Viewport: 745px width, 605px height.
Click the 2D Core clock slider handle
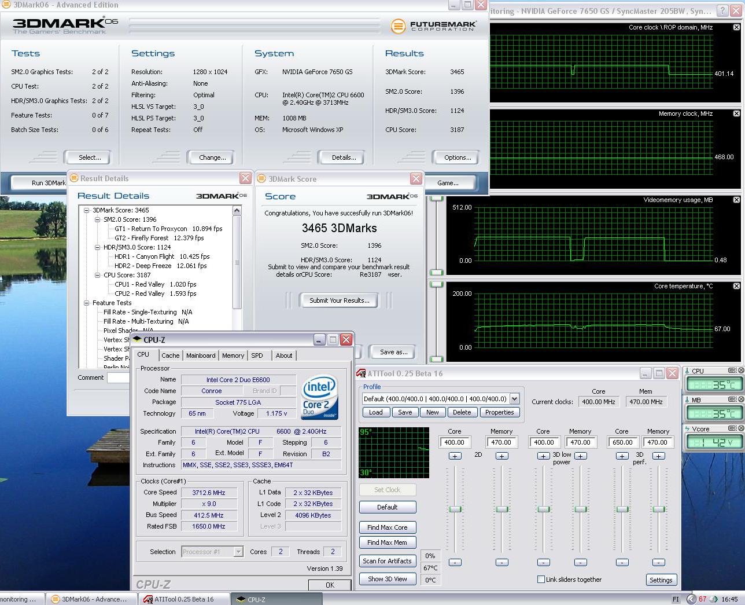(x=455, y=509)
